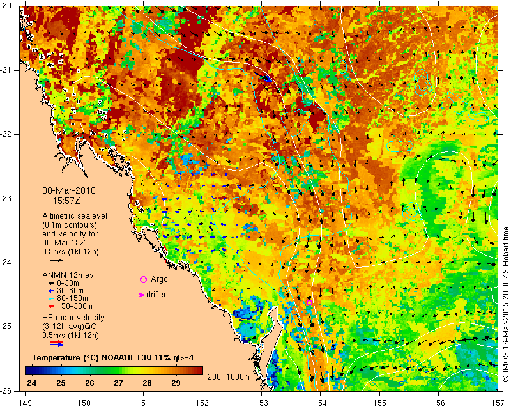Click the colorbar tick label '24'

(32, 383)
